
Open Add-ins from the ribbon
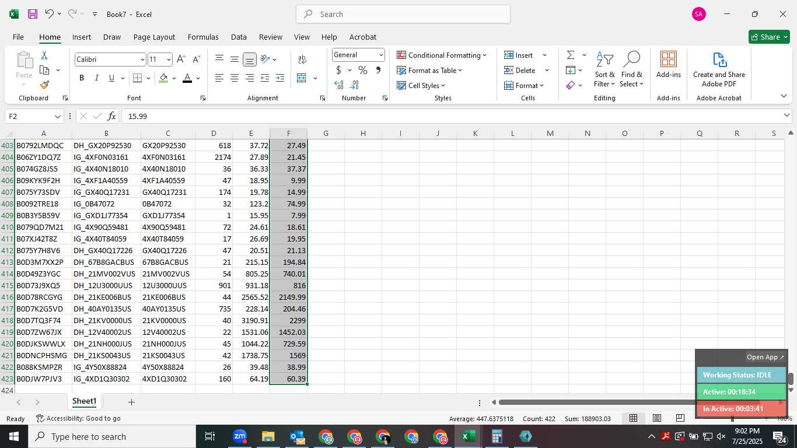pyautogui.click(x=669, y=65)
